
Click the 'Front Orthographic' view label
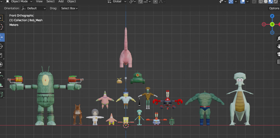(x=21, y=16)
